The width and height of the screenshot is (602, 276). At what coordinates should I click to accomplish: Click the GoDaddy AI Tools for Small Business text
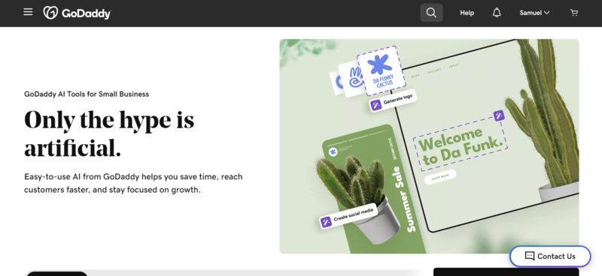(x=87, y=94)
